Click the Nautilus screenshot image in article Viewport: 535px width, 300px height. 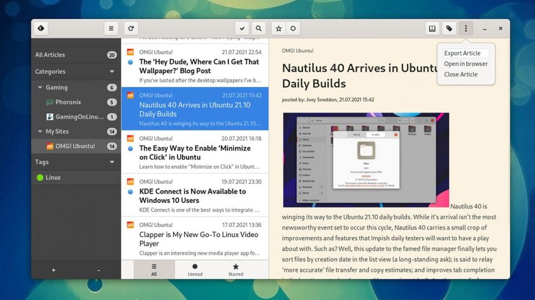coord(366,160)
